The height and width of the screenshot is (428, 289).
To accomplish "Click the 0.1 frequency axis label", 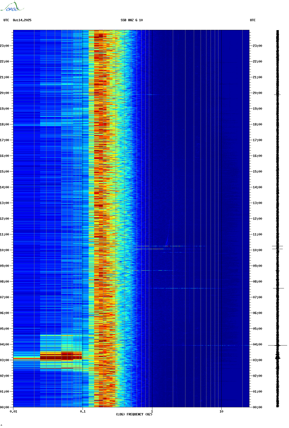I will coord(83,411).
